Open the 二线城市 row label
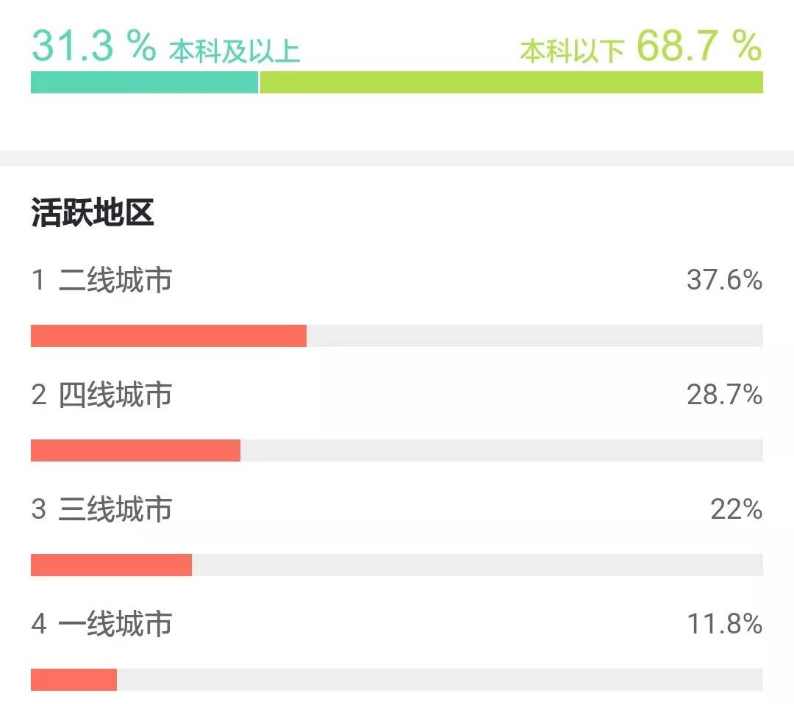 (x=115, y=280)
